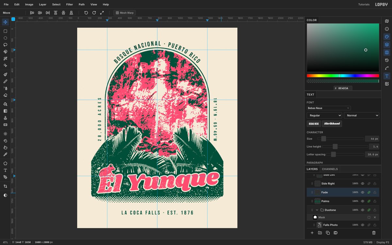Add a new layer with plus icon
392x245 pixels.
(x=312, y=233)
